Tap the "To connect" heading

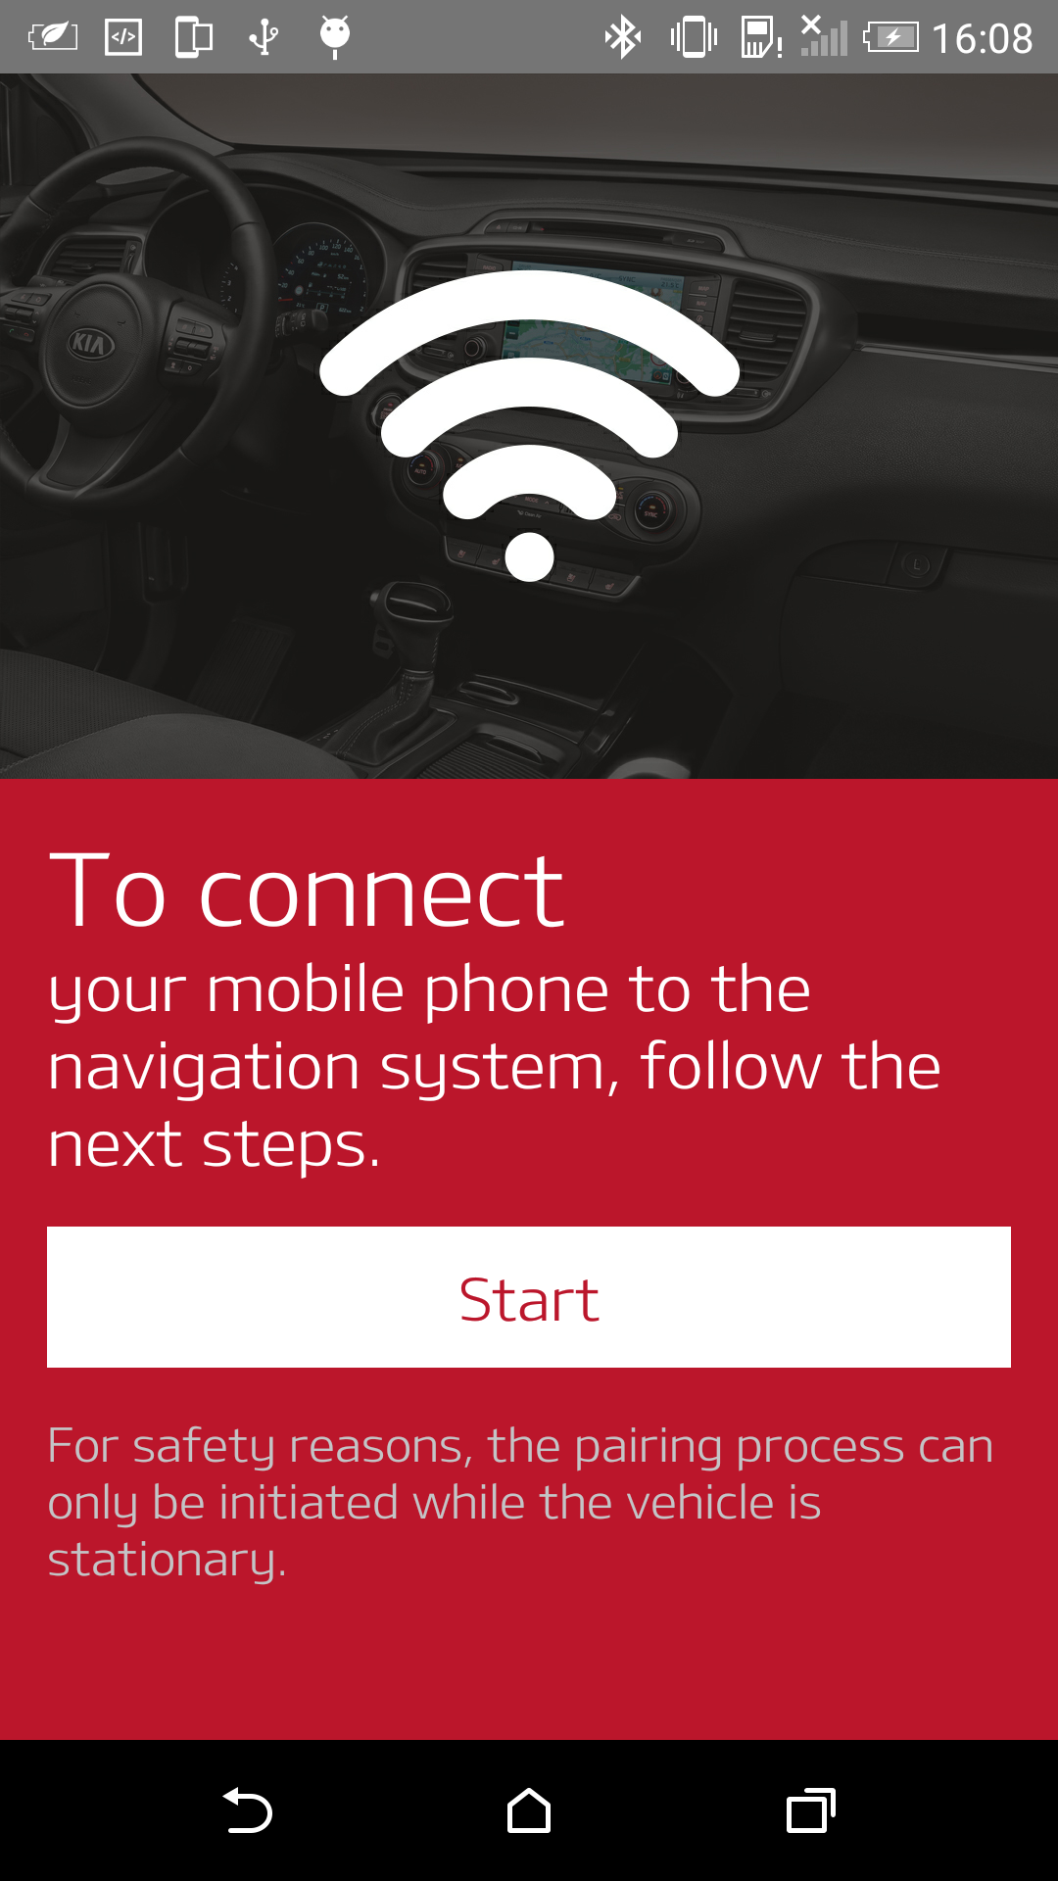click(307, 891)
